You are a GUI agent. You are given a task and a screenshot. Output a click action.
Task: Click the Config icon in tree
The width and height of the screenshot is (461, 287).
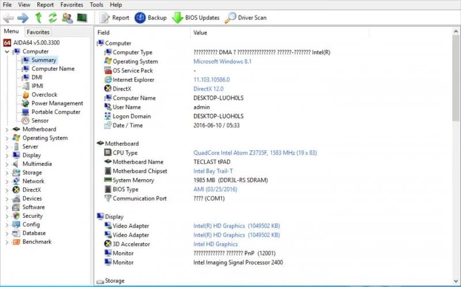pos(16,225)
